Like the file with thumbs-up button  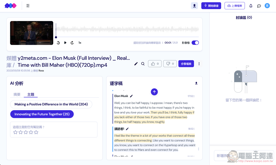point(155,64)
